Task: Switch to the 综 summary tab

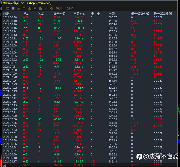Action: point(7,9)
